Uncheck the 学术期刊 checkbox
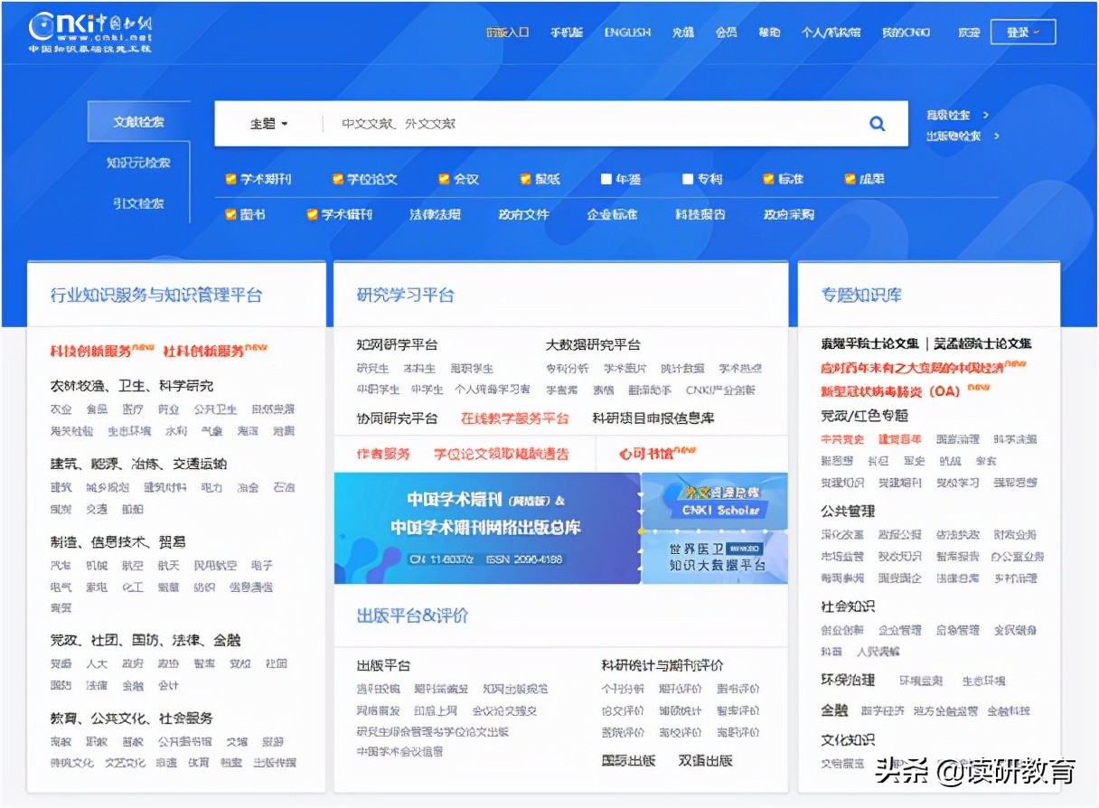1099x808 pixels. [x=230, y=179]
